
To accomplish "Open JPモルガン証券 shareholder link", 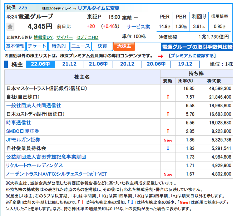I will tap(23, 140).
